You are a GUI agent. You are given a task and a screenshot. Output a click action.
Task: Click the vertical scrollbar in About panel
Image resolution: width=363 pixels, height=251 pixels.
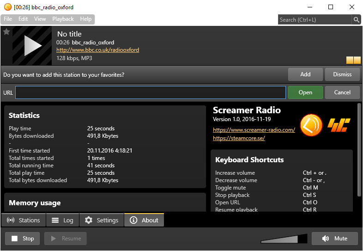[x=359, y=151]
